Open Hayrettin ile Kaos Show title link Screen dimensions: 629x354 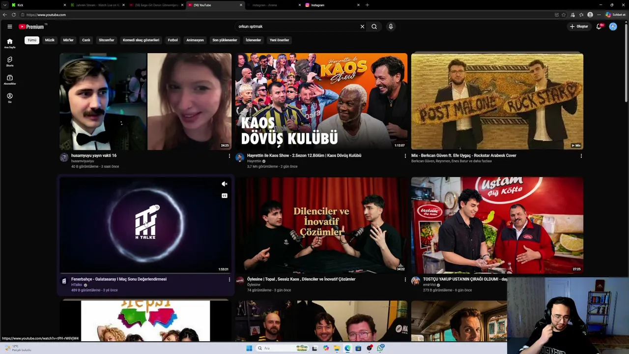[304, 155]
